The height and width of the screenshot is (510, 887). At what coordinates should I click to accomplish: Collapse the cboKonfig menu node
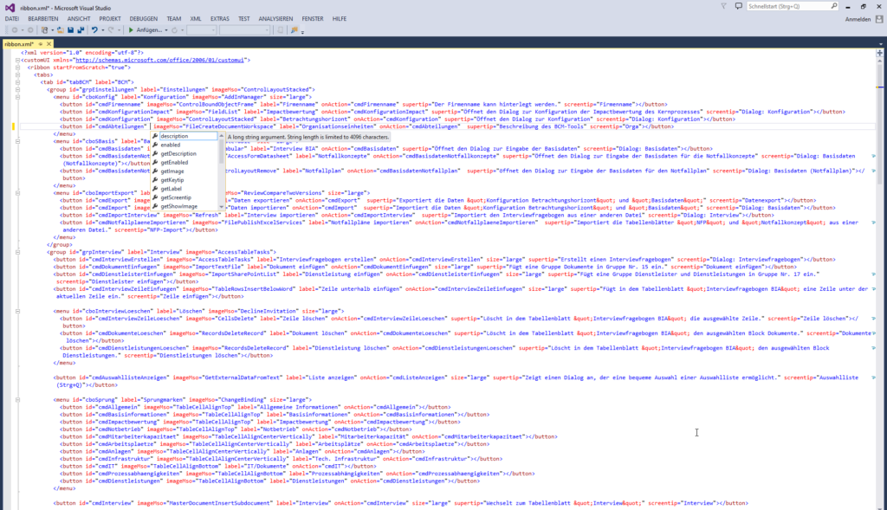17,97
